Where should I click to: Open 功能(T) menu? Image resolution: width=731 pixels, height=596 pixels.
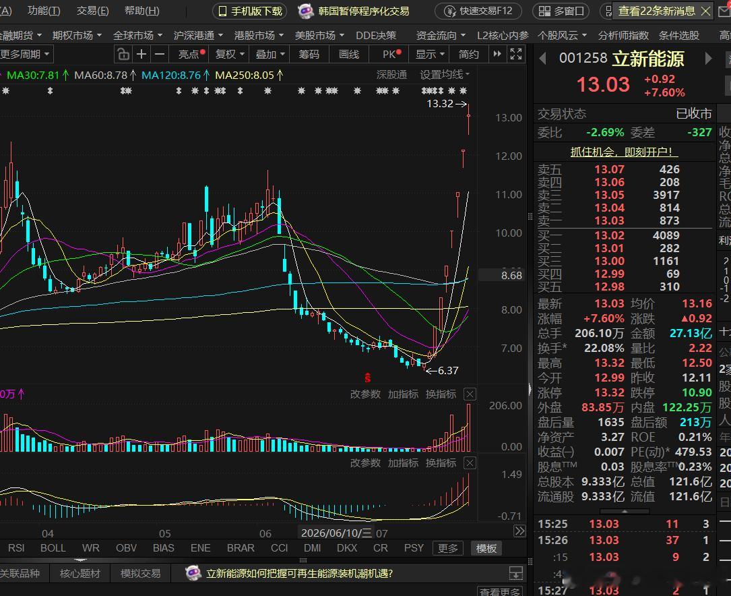click(x=44, y=11)
